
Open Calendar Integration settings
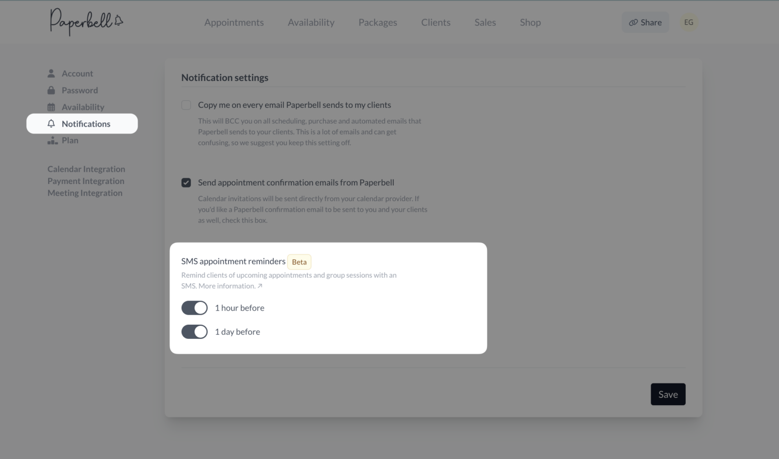click(x=86, y=169)
